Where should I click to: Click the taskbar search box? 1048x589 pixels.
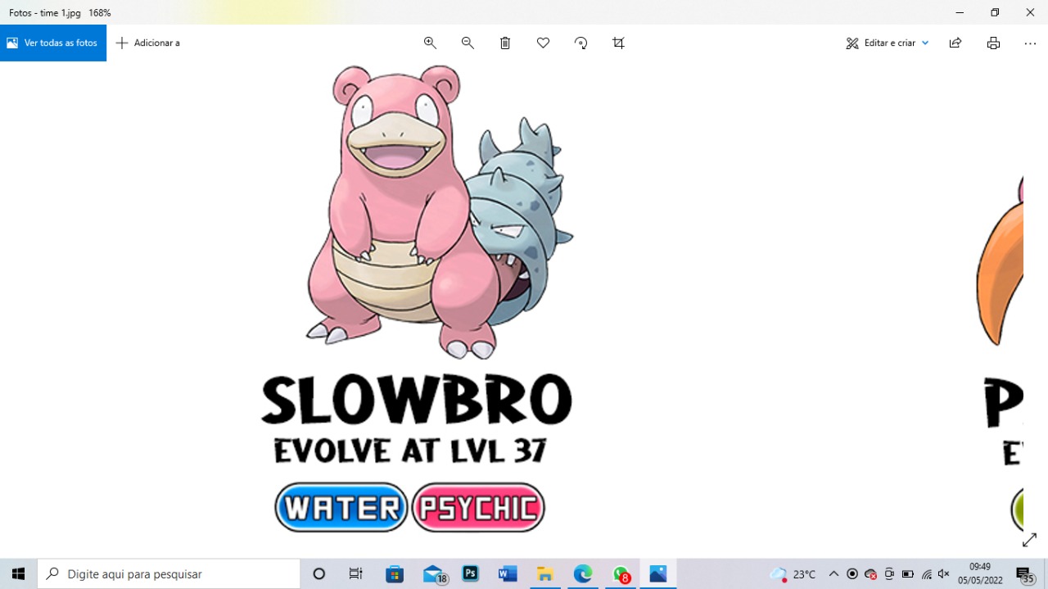(x=169, y=573)
